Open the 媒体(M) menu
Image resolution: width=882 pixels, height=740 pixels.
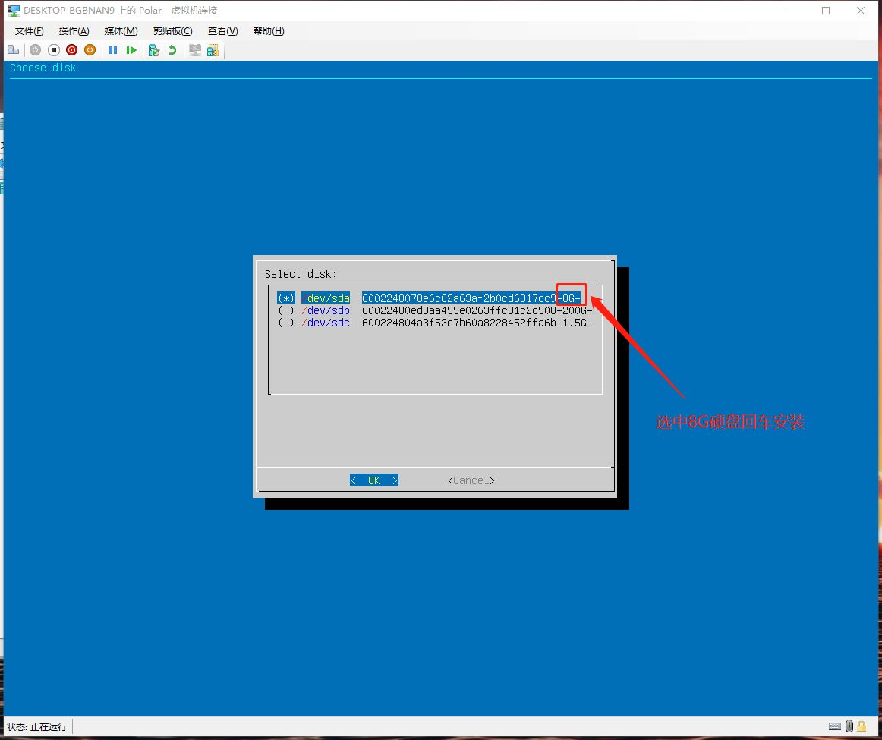[x=121, y=31]
